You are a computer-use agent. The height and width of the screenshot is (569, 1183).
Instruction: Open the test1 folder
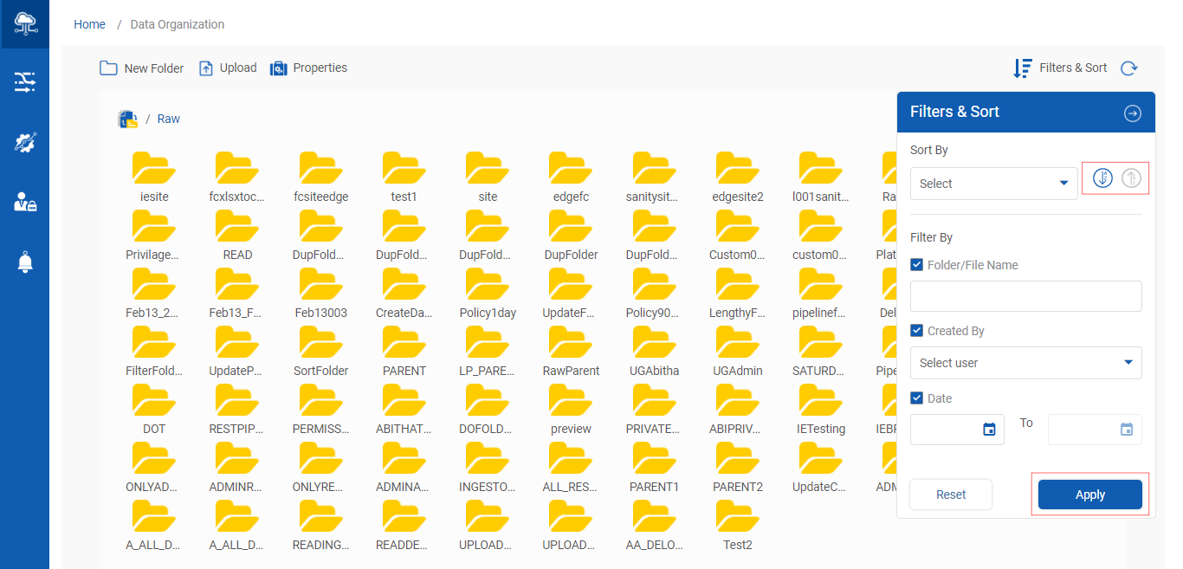404,177
